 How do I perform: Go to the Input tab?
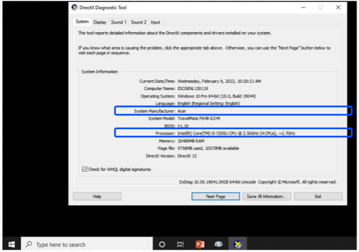click(155, 22)
